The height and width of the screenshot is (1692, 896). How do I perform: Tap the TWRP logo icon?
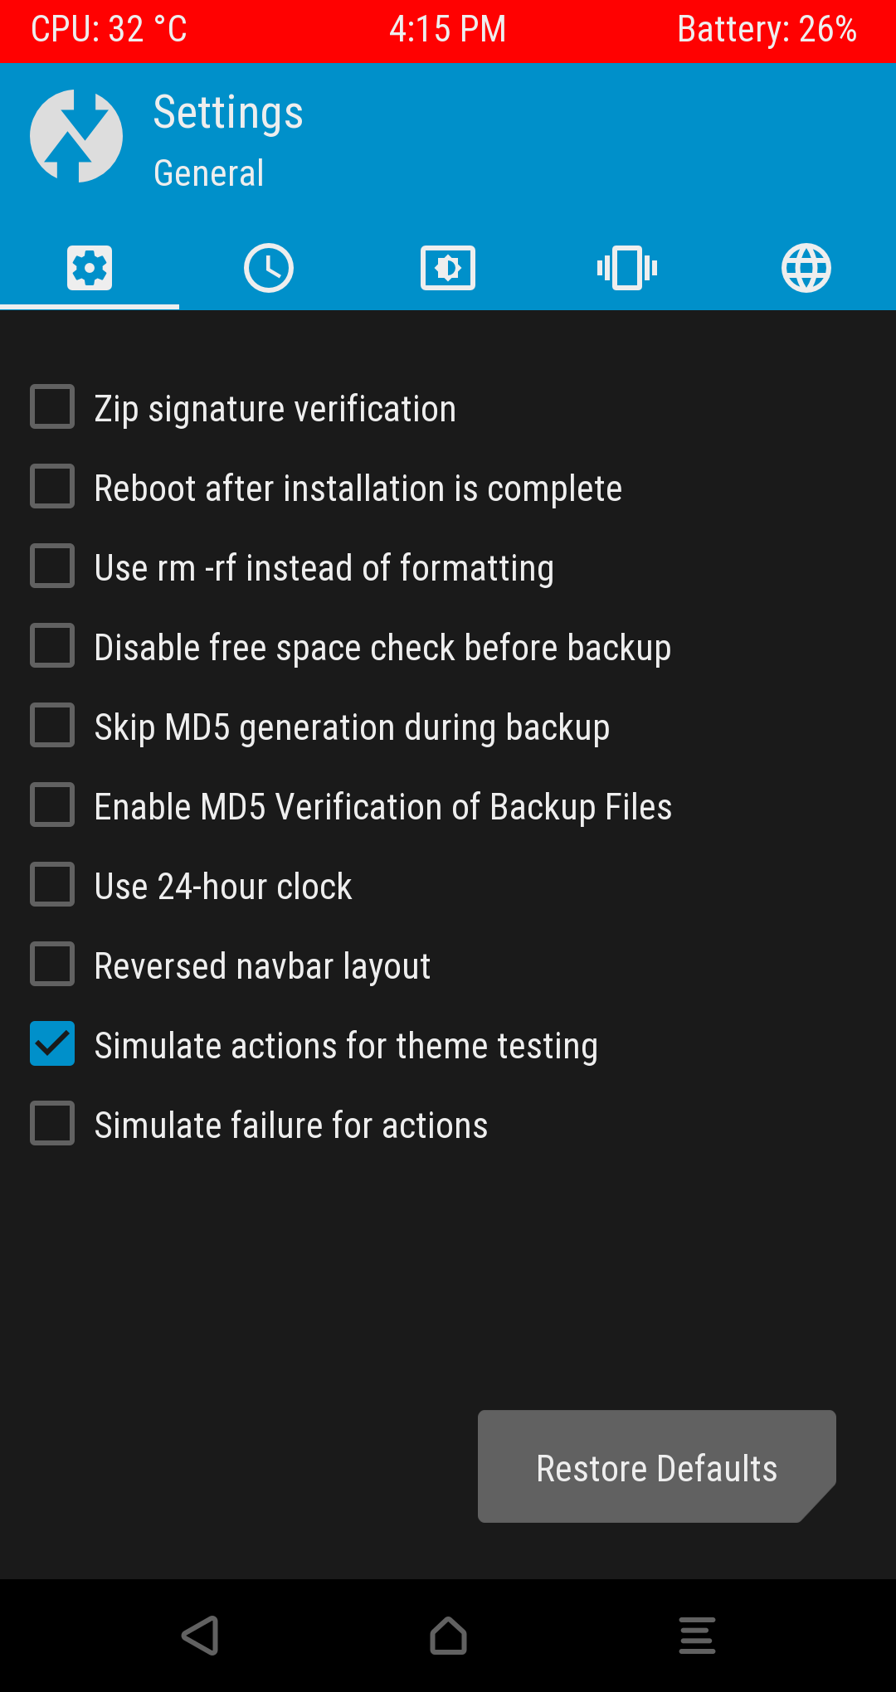(76, 136)
